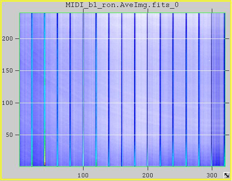Click the diagonal-arrow resize icon
Image resolution: width=232 pixels, height=181 pixels.
point(227,175)
